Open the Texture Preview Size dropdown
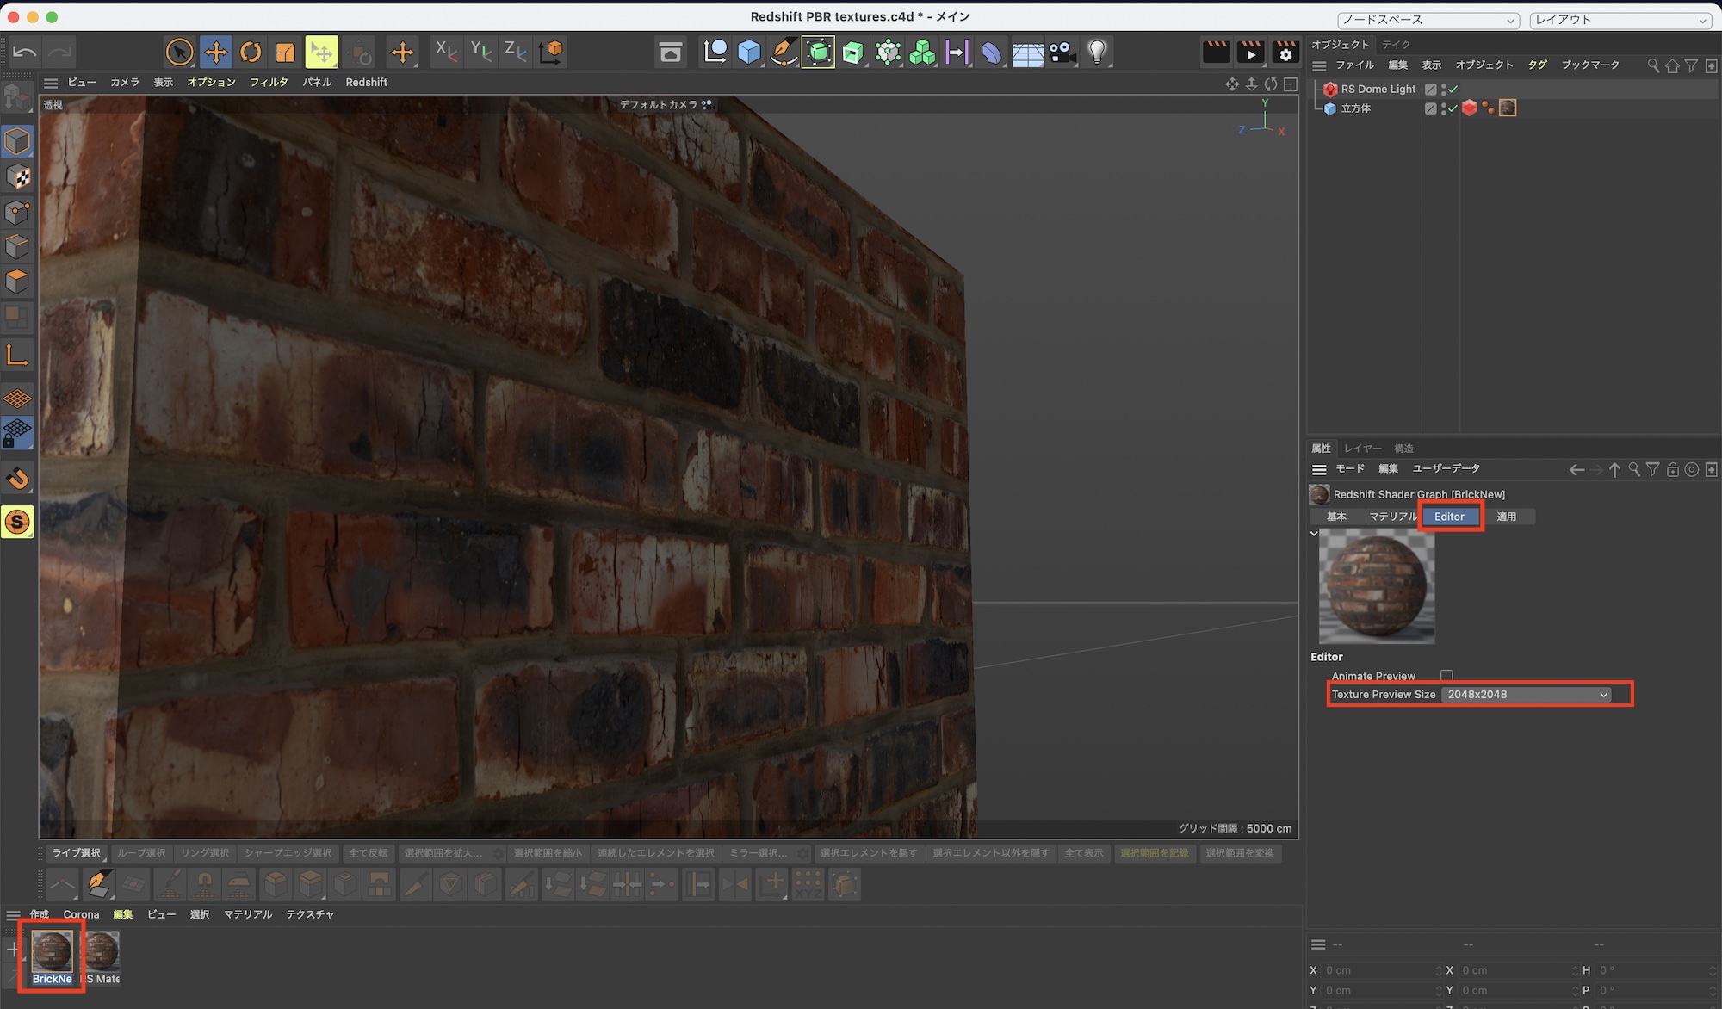 1526,695
